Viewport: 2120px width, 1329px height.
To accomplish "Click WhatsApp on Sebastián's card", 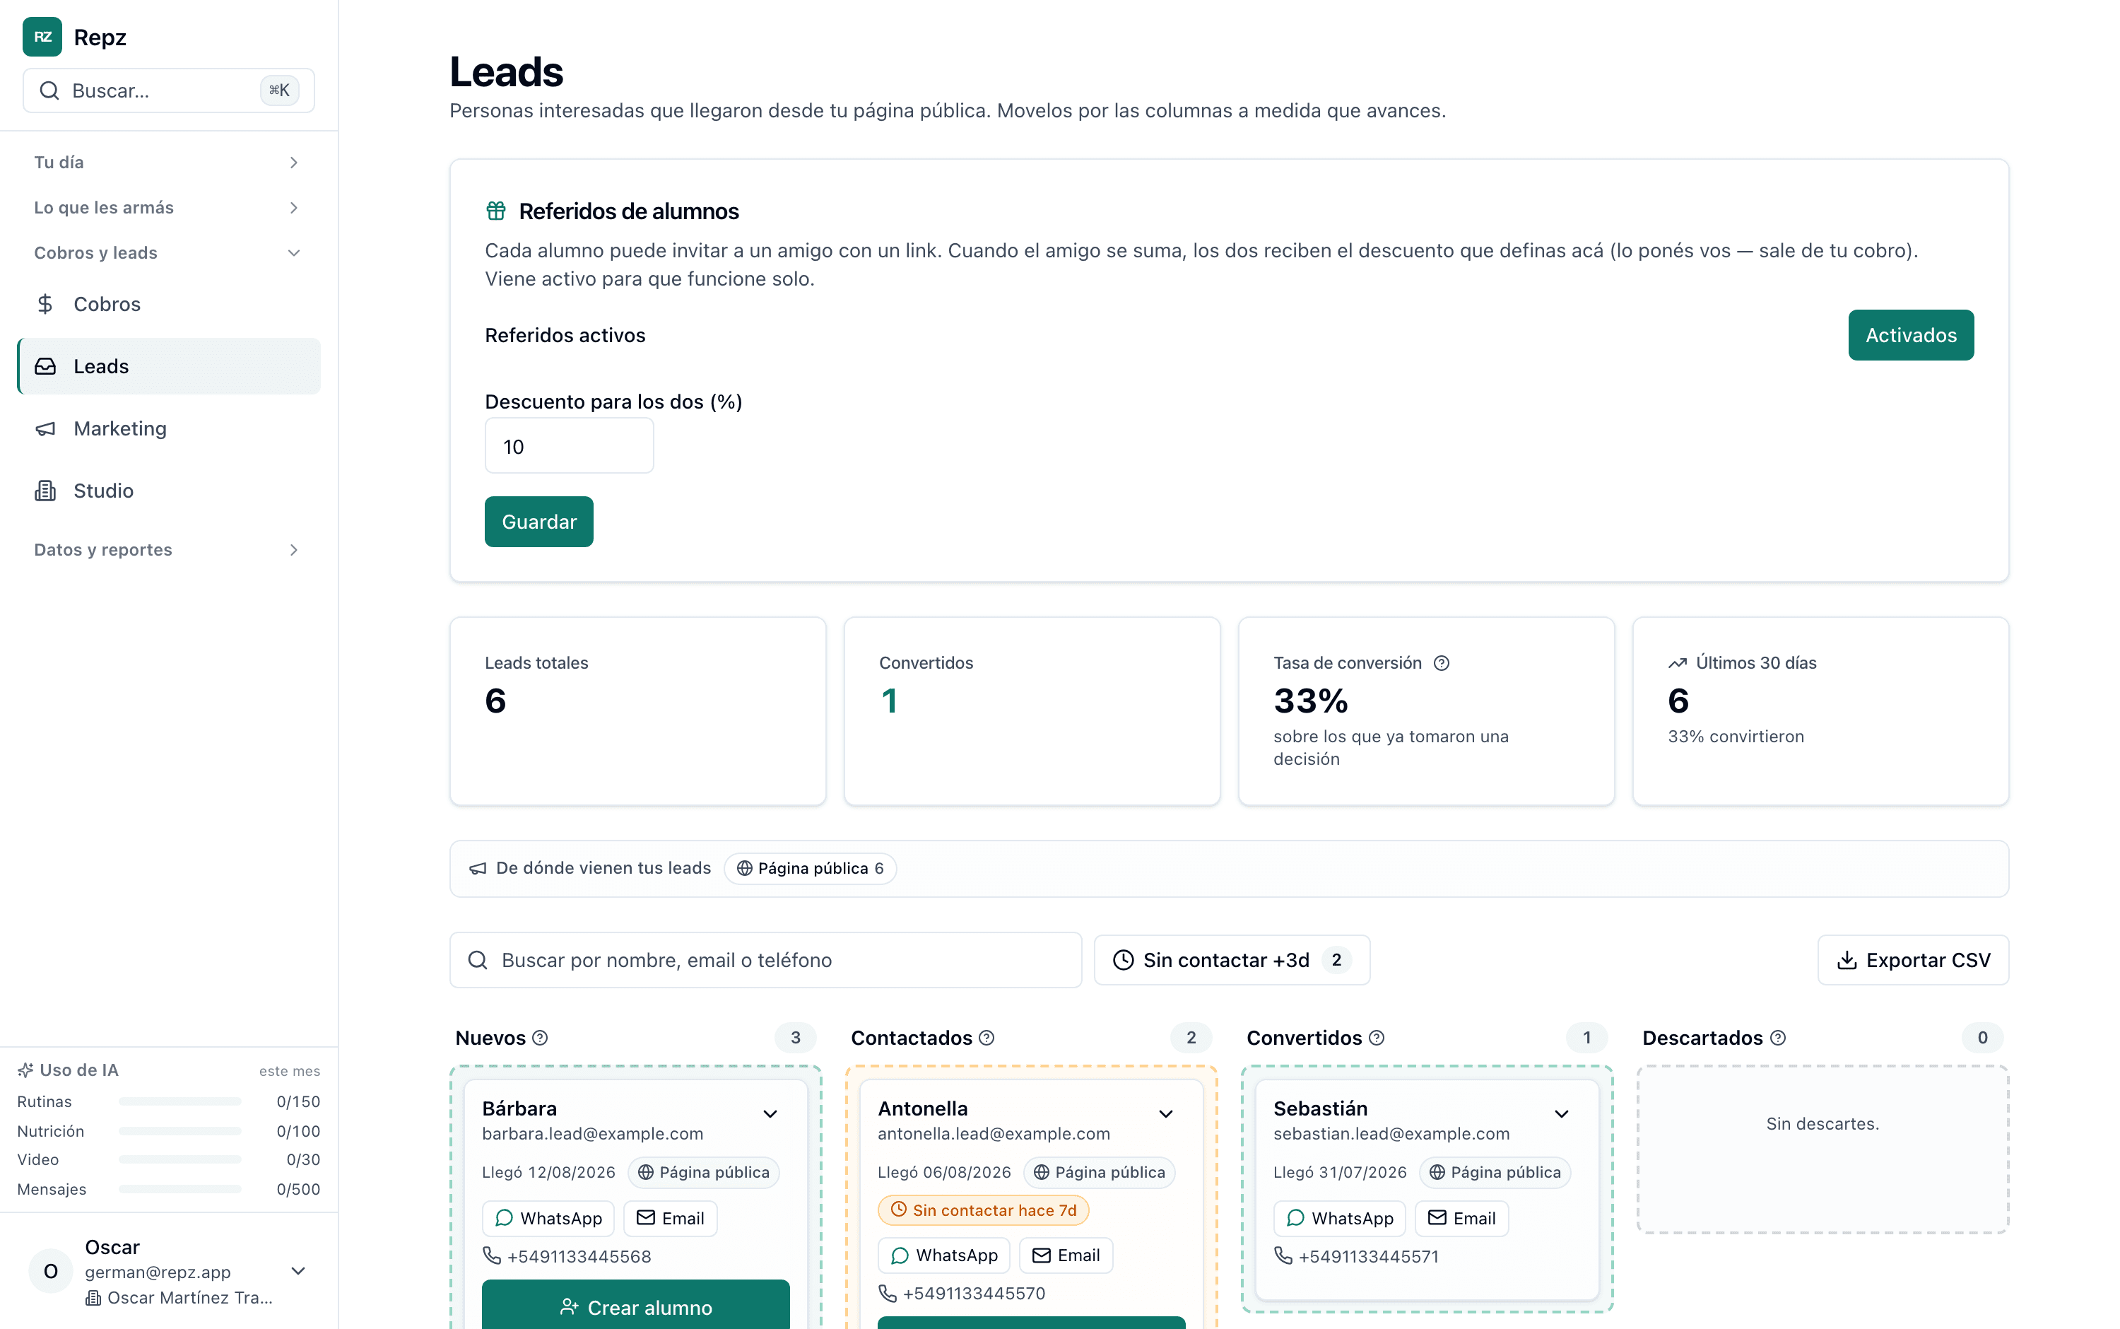I will coord(1340,1218).
